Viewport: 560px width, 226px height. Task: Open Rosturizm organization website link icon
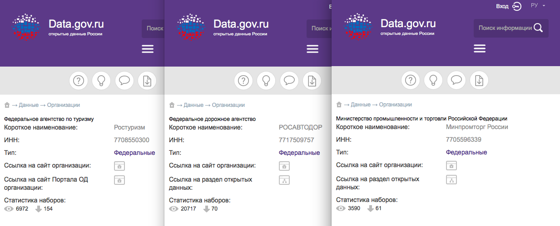(119, 166)
